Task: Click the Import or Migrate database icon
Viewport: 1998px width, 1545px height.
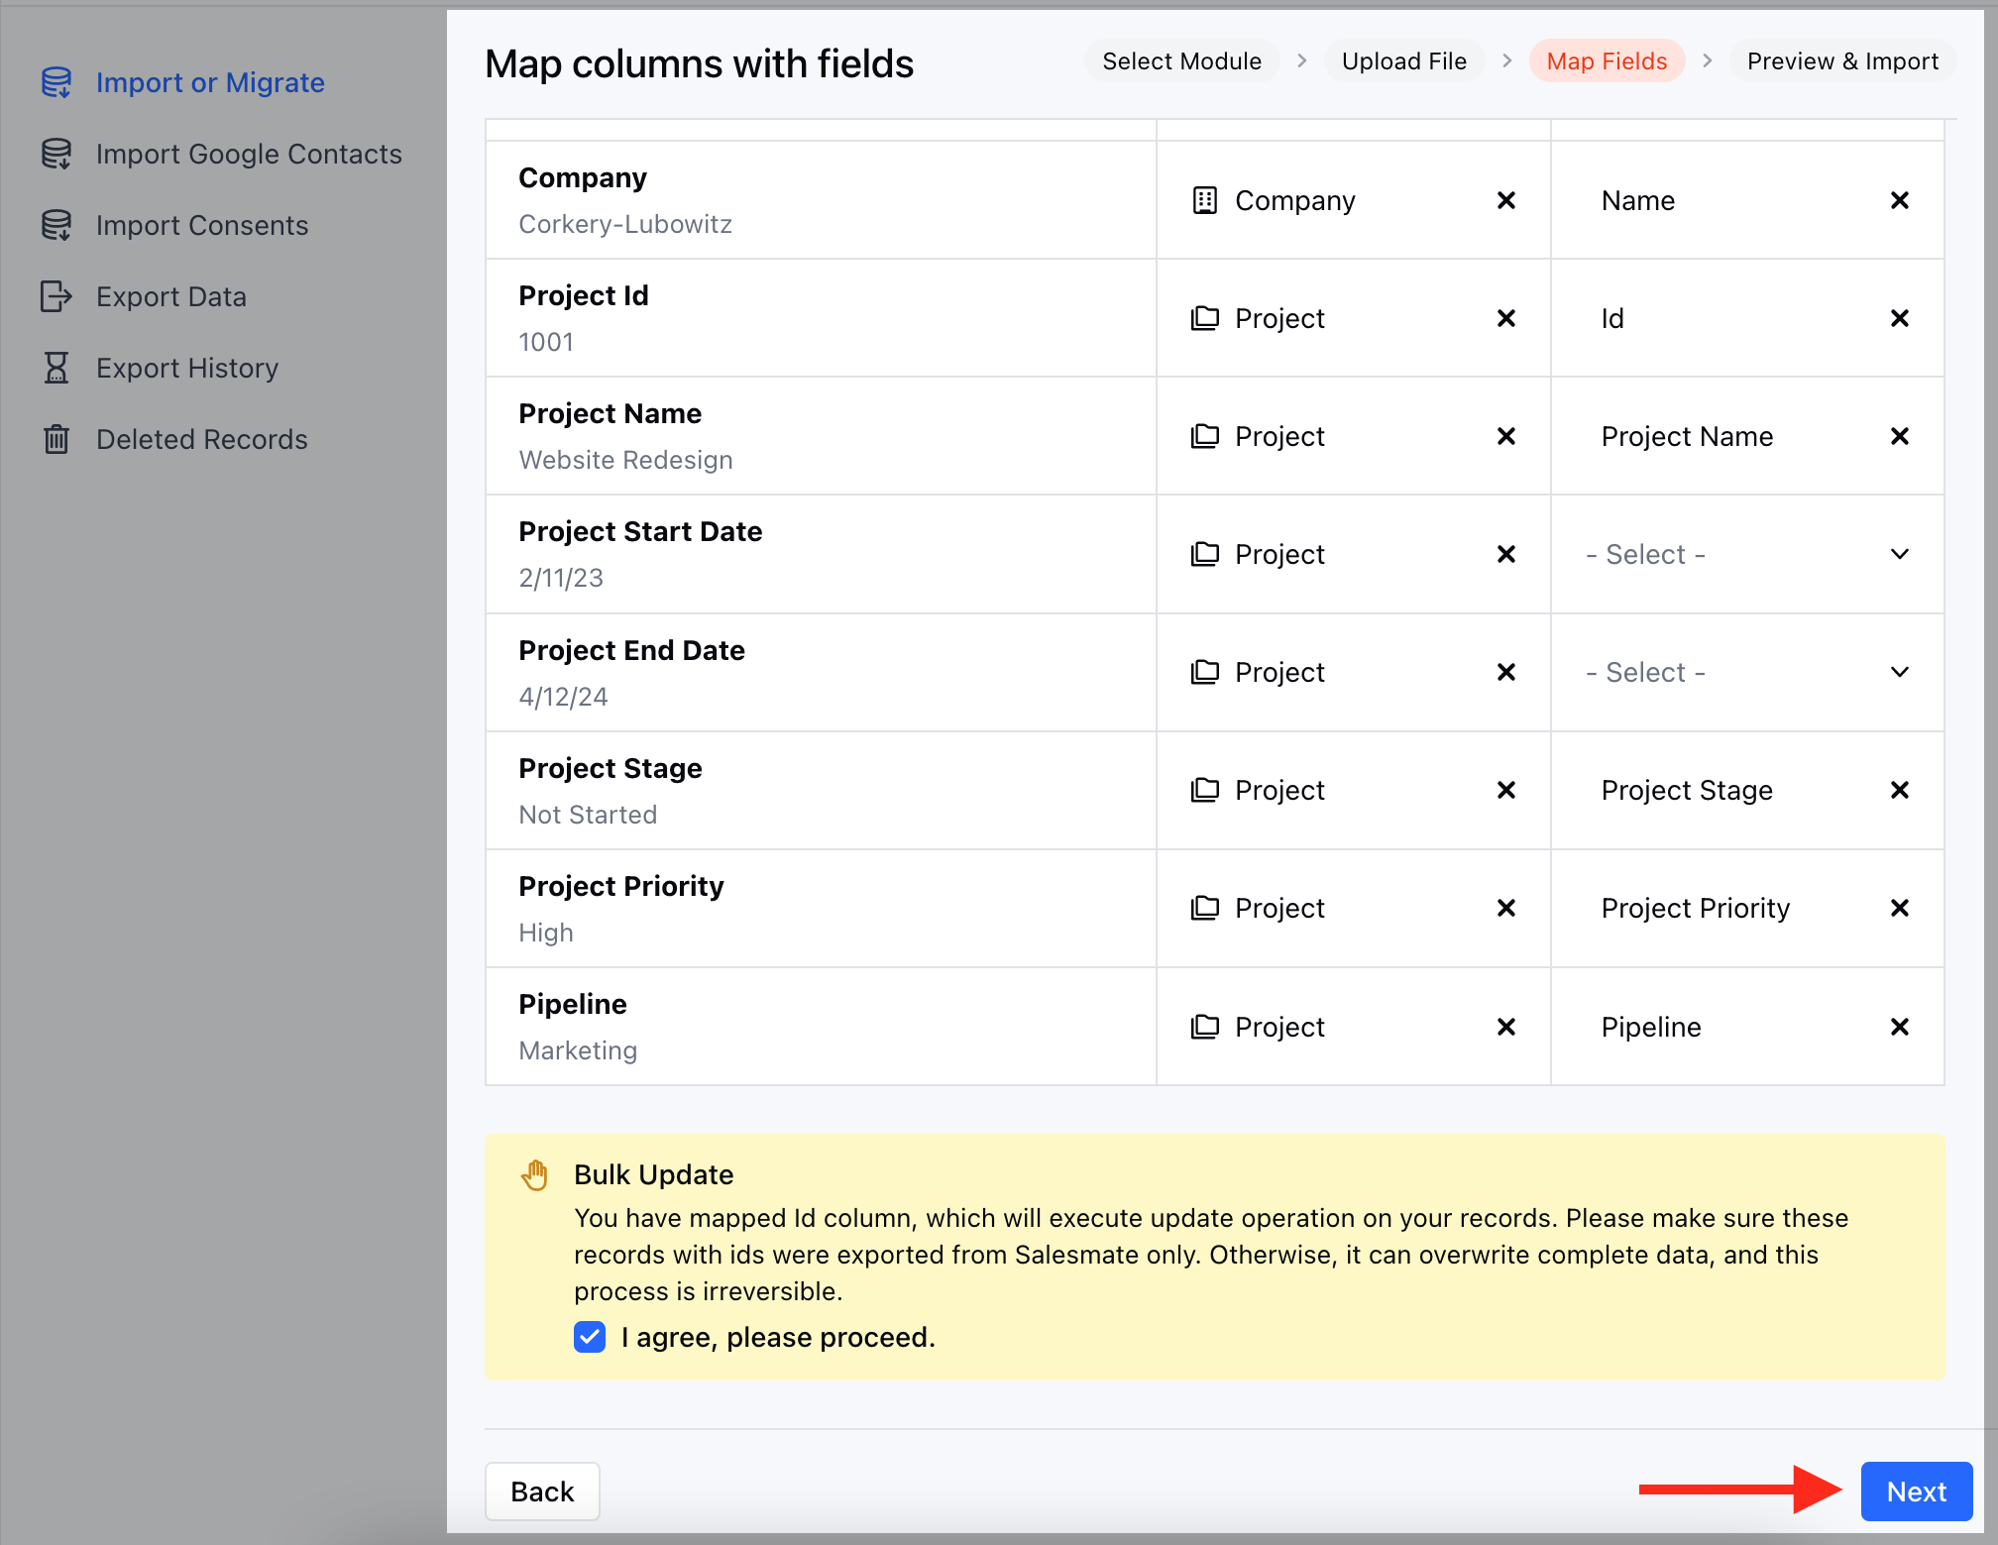Action: point(56,83)
